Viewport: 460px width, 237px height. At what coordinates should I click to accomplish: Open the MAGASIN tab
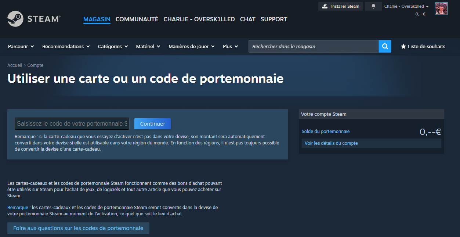click(x=97, y=19)
